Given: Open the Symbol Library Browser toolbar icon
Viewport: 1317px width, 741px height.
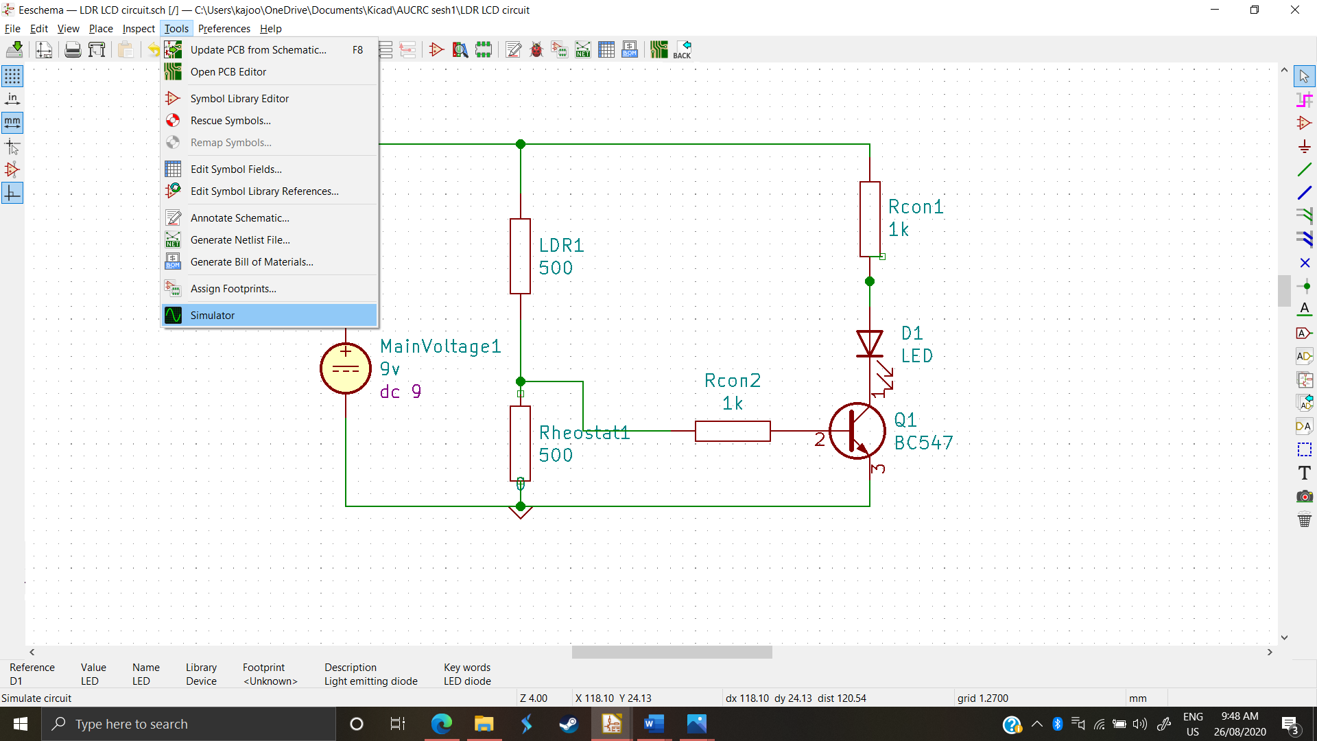Looking at the screenshot, I should point(460,49).
